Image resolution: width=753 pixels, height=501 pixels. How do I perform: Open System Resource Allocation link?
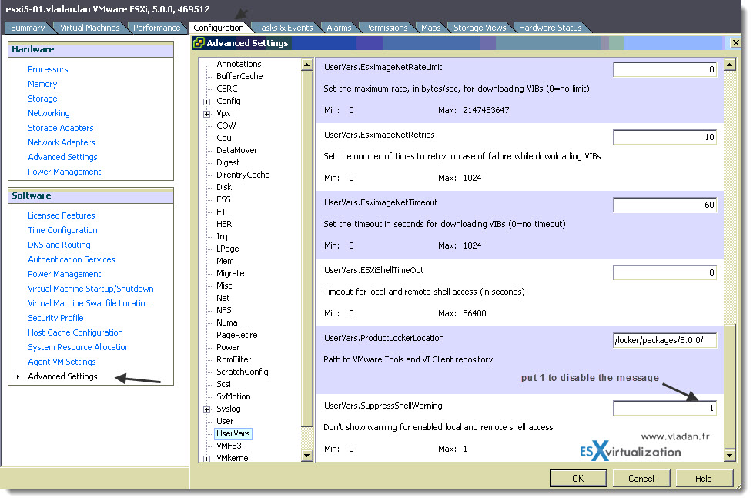point(79,347)
